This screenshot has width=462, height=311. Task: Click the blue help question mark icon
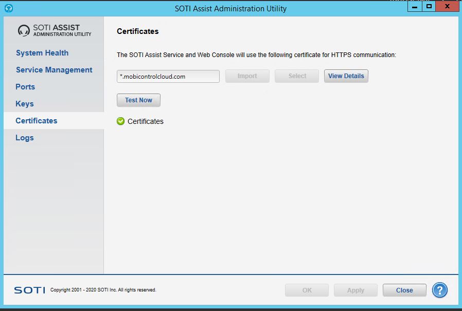(x=439, y=290)
